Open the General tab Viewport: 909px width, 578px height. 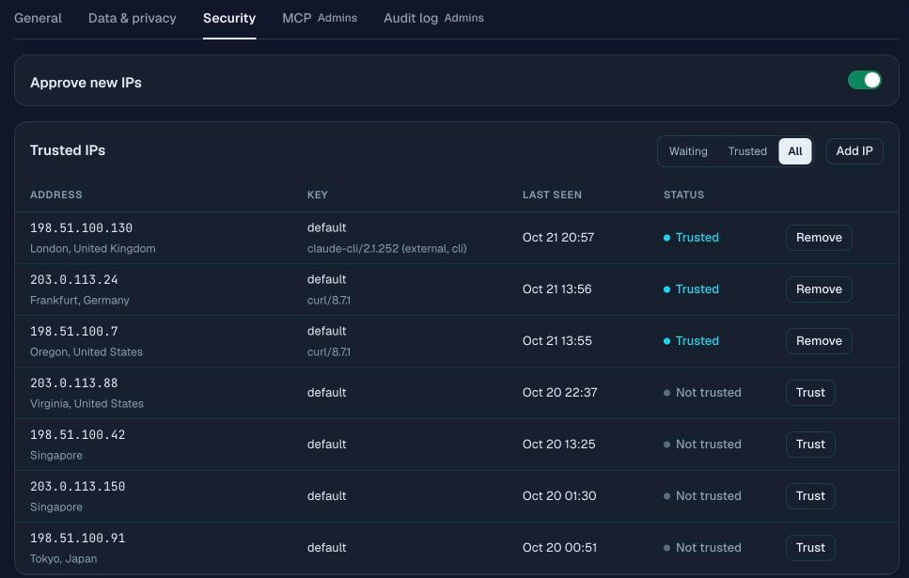(38, 18)
